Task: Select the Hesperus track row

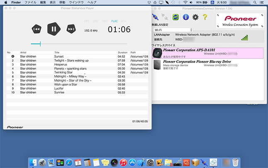Action: (77, 64)
